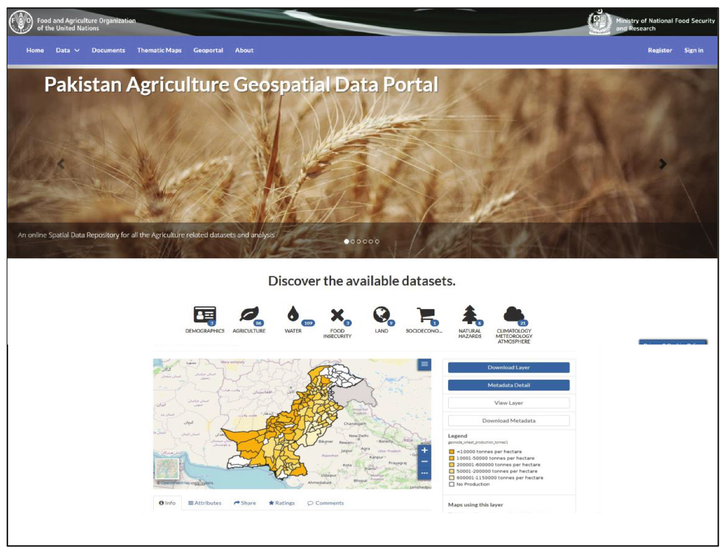Viewport: 727px width, 553px height.
Task: Click the map zoom in plus button
Action: pos(424,450)
